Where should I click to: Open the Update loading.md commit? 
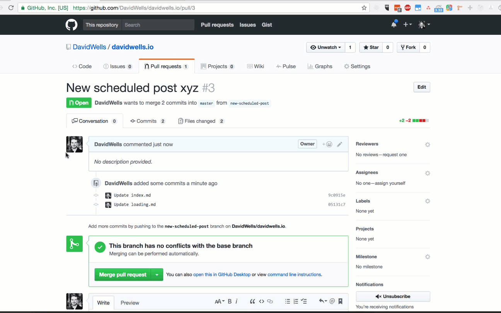click(135, 204)
